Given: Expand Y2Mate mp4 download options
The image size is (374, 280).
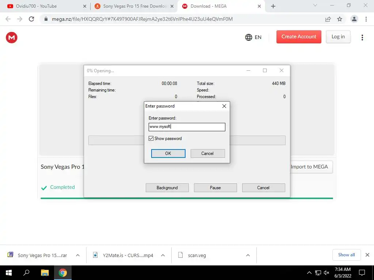Looking at the screenshot, I should [x=163, y=255].
